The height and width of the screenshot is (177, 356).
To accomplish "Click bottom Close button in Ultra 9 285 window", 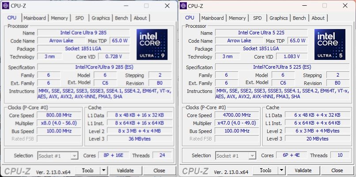I will 159,170.
